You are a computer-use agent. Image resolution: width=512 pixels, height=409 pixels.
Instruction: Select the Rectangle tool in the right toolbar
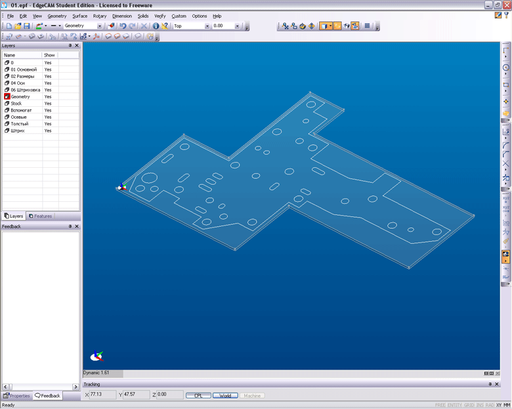pos(506,85)
